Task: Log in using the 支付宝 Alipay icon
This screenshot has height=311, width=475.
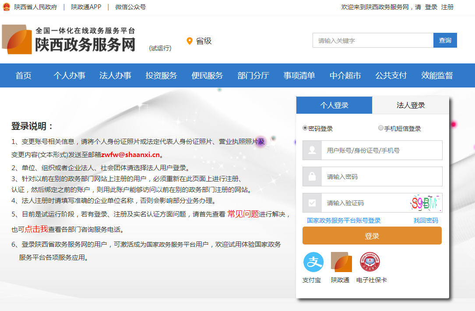Action: [x=313, y=262]
